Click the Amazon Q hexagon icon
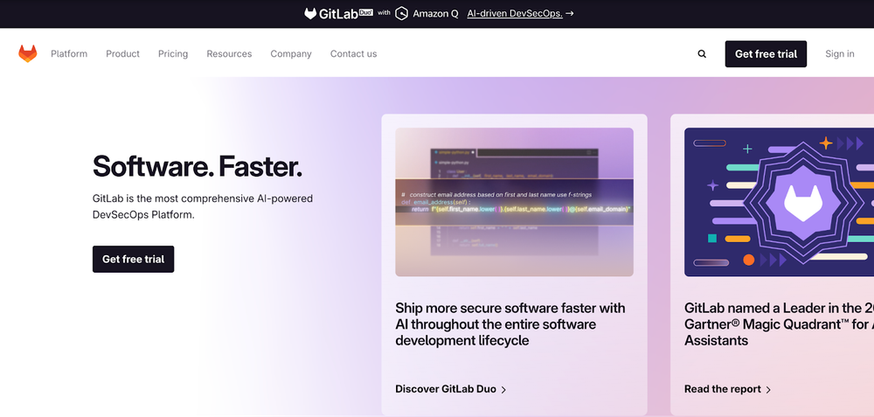Image resolution: width=874 pixels, height=417 pixels. pos(402,13)
